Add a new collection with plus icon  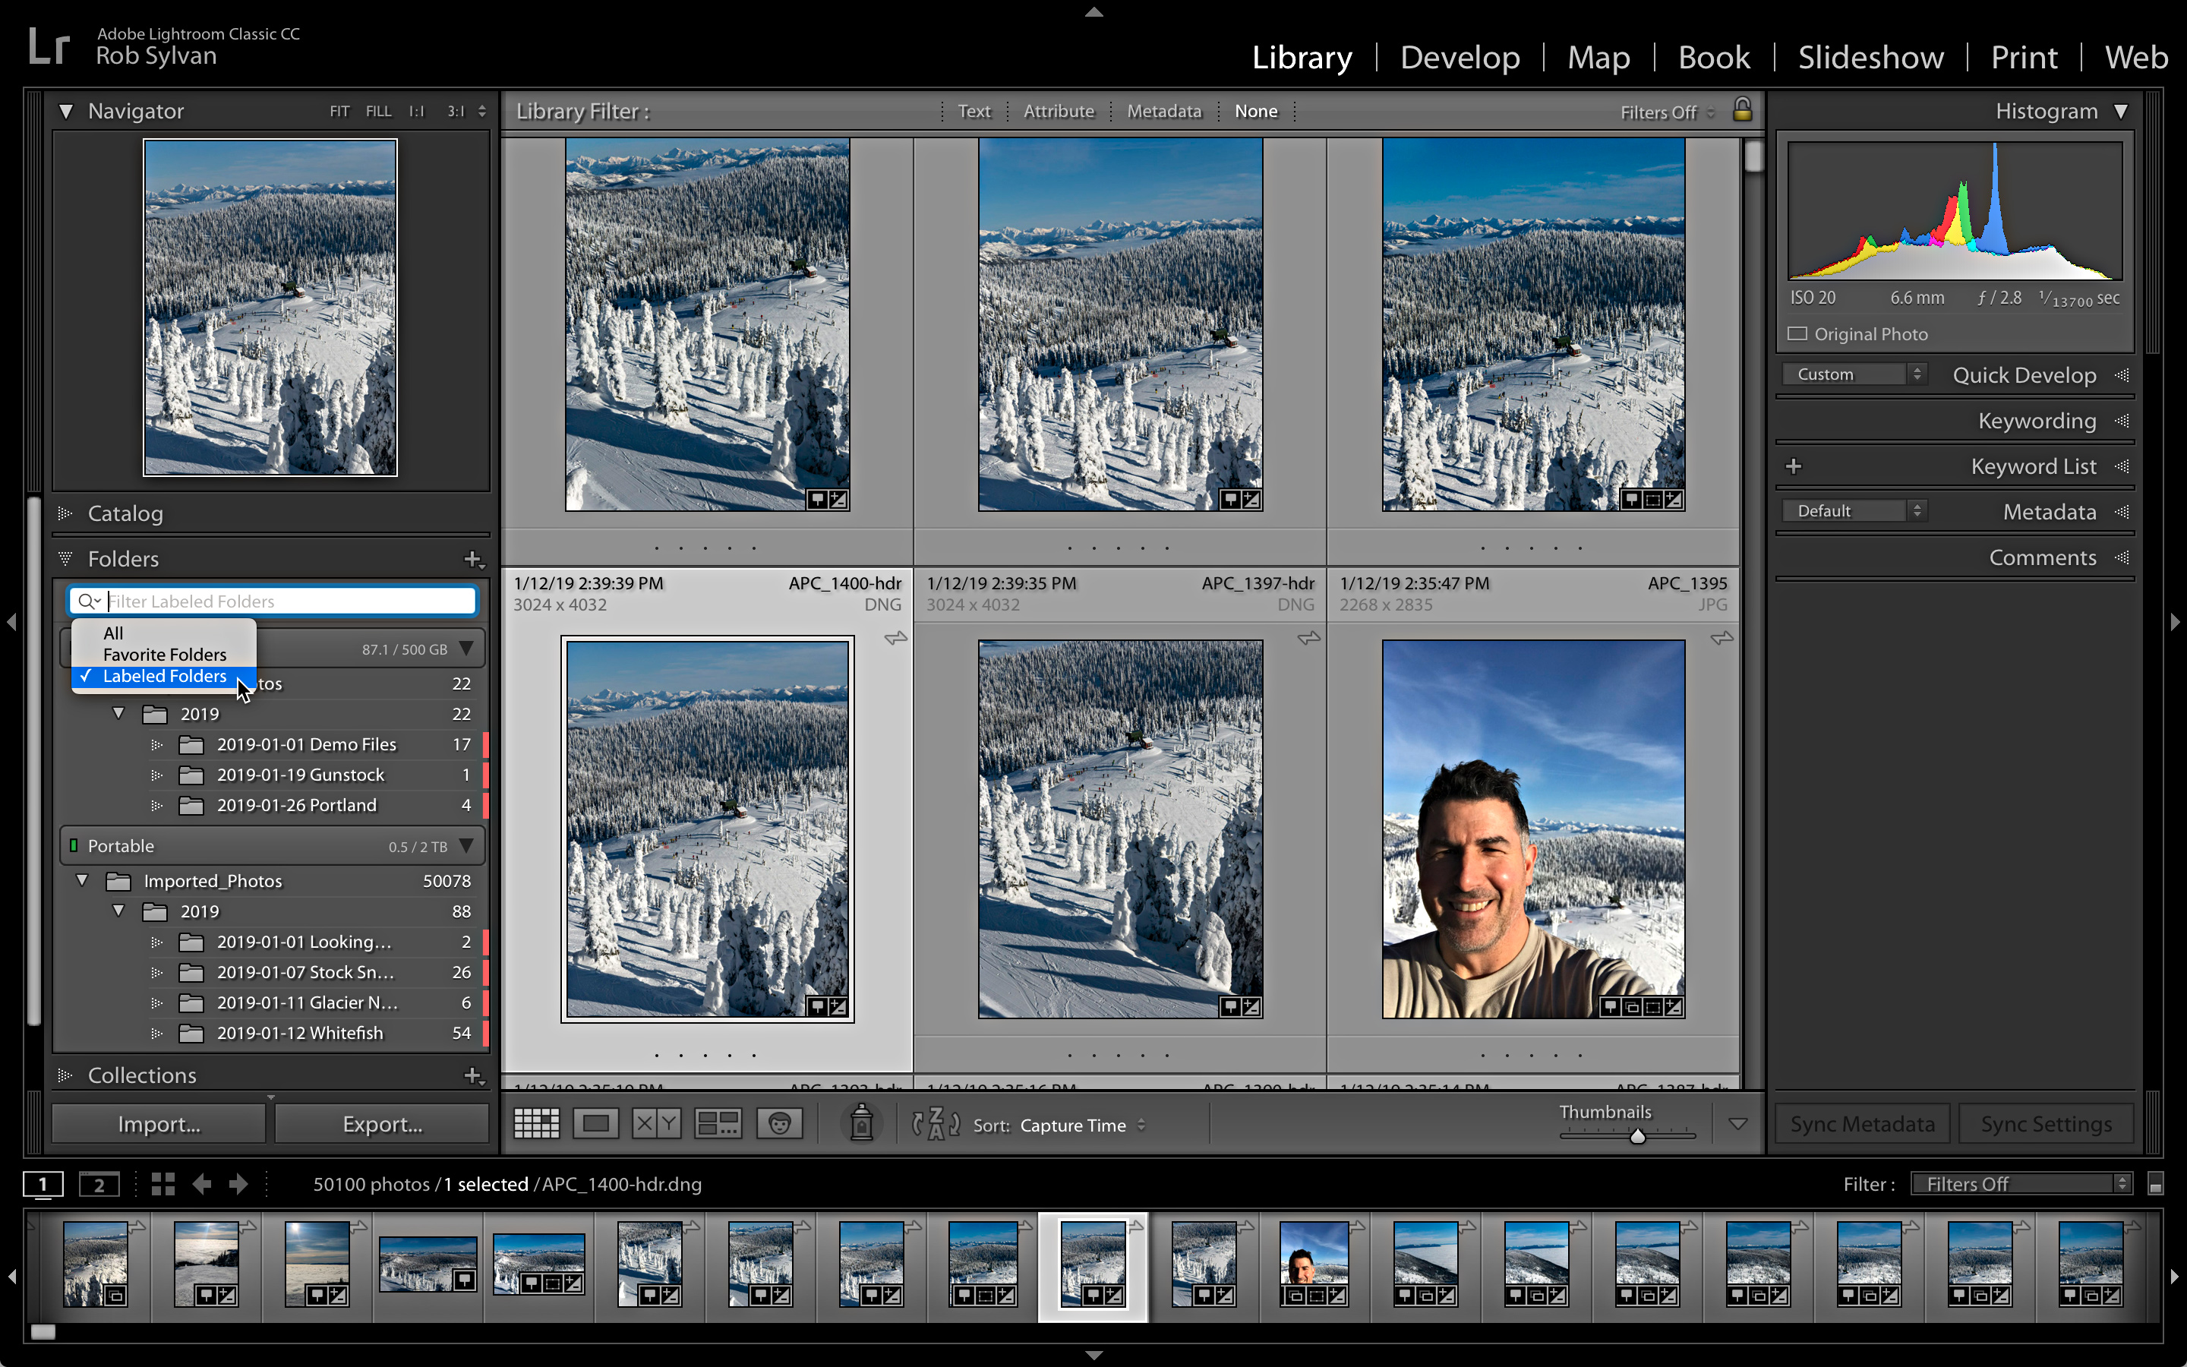tap(474, 1075)
